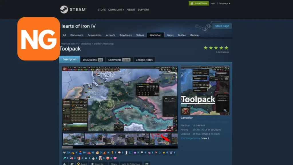Click the rooster award icon showing 4
Viewport: 293px width, 165px height.
click(x=79, y=158)
